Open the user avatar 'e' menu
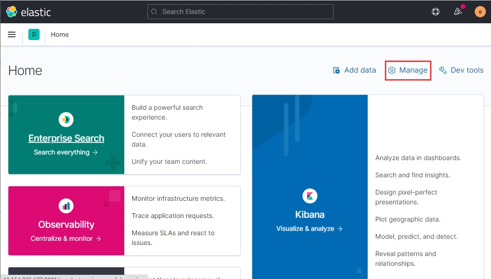The height and width of the screenshot is (279, 491). pyautogui.click(x=480, y=12)
